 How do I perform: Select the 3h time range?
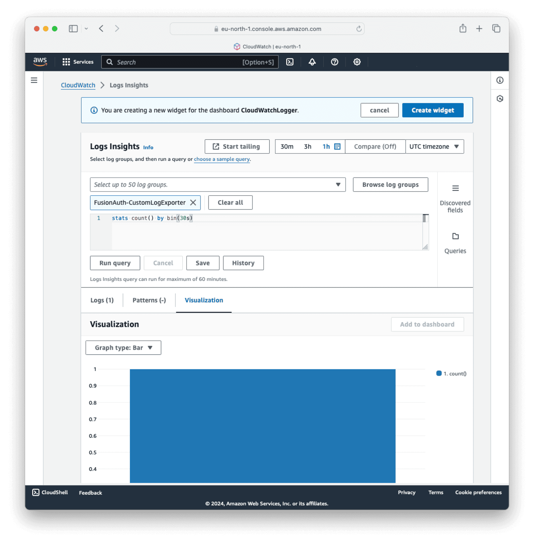(x=307, y=147)
